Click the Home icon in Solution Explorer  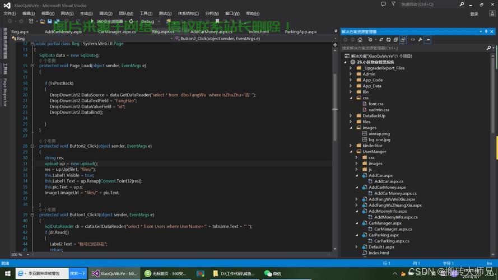tap(360, 40)
